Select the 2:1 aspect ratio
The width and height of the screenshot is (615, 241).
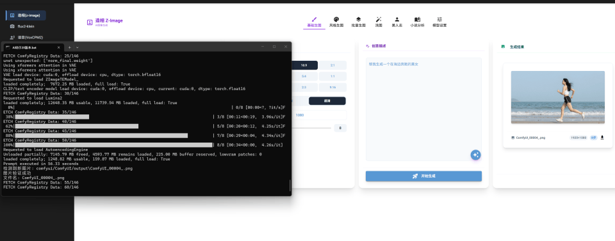(x=332, y=65)
